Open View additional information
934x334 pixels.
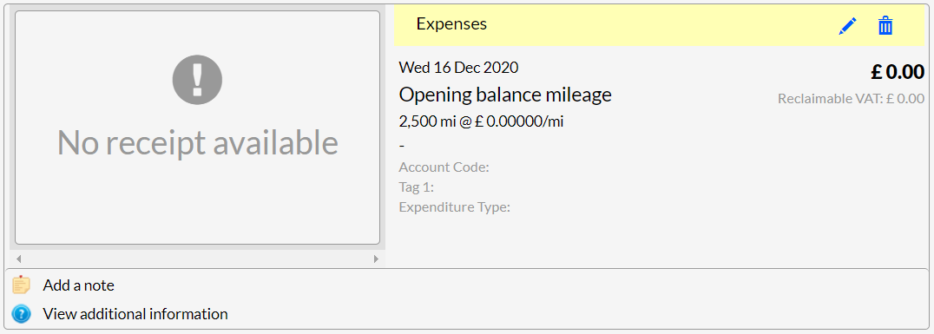pyautogui.click(x=135, y=314)
